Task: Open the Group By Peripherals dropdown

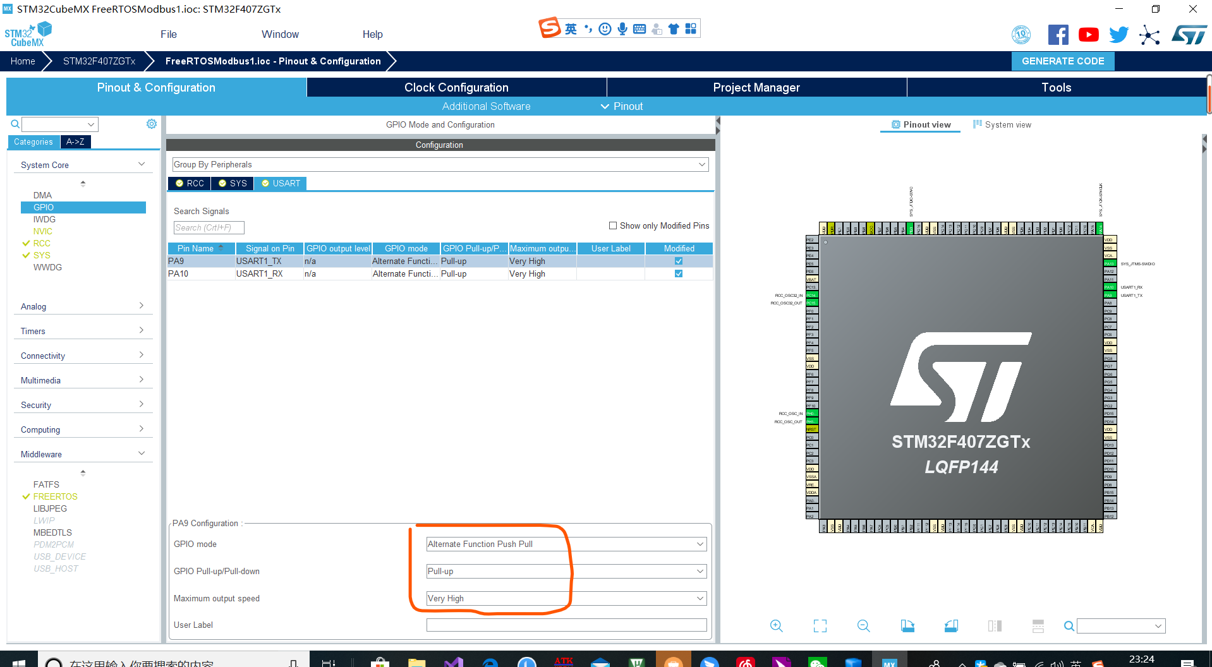Action: (x=701, y=164)
